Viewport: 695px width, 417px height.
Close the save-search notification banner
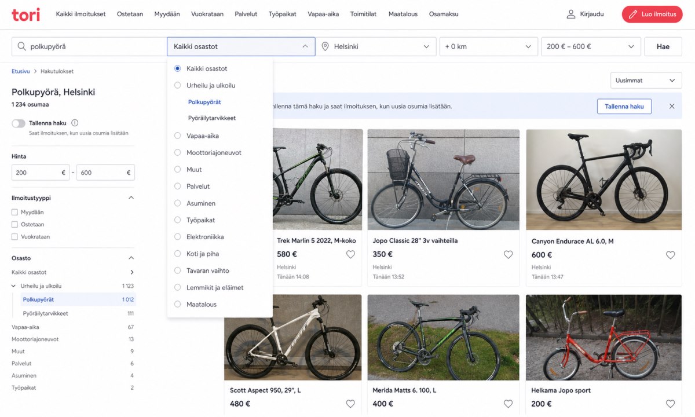click(x=672, y=106)
